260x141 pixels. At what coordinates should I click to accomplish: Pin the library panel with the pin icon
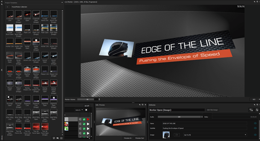coord(2,4)
